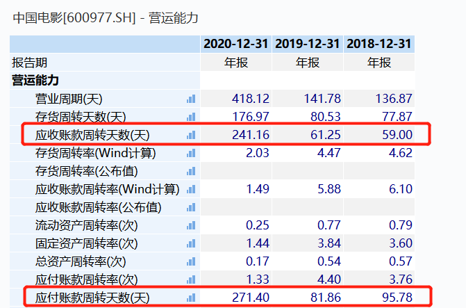Open chart icon for 应收账款周转率(公布值)
466x308 pixels.
(x=191, y=207)
